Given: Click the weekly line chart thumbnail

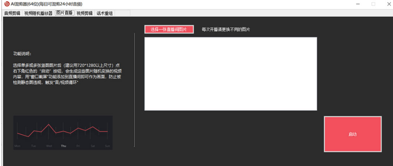Looking at the screenshot, I should point(63,132).
